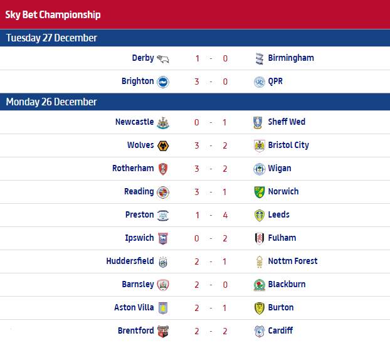Viewport: 390px width, 343px height.
Task: Click the Brighton club badge icon
Action: click(163, 82)
